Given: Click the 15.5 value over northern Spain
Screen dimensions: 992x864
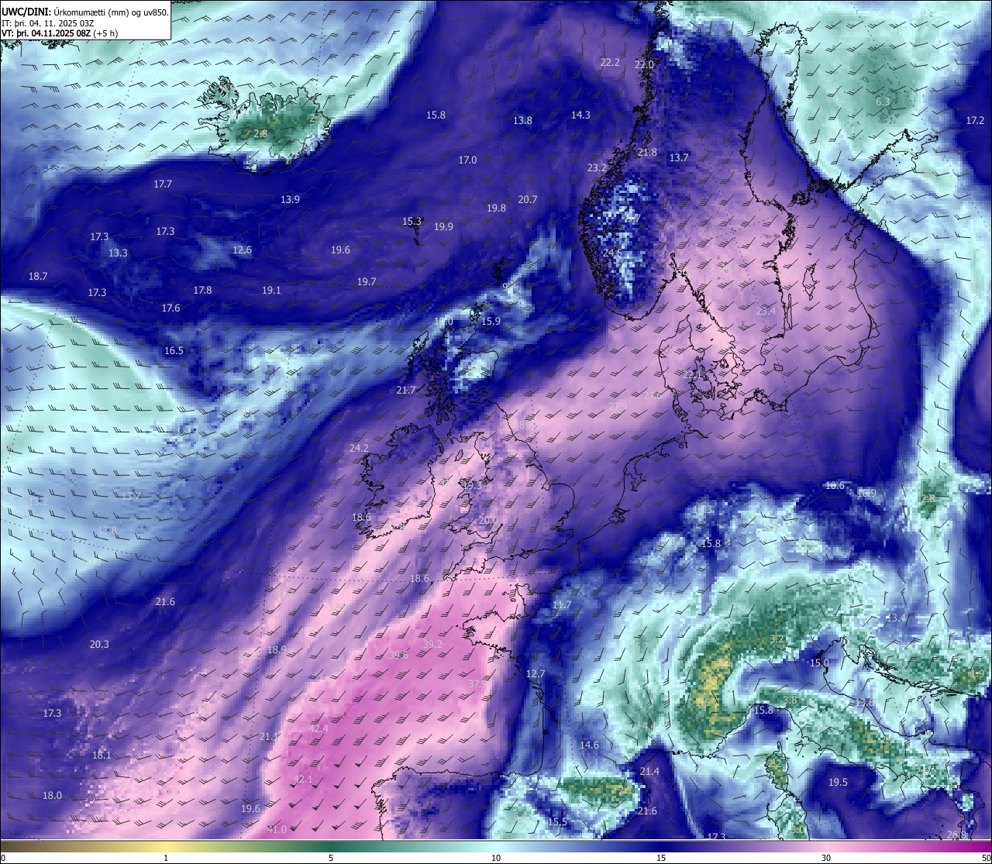Looking at the screenshot, I should (557, 821).
